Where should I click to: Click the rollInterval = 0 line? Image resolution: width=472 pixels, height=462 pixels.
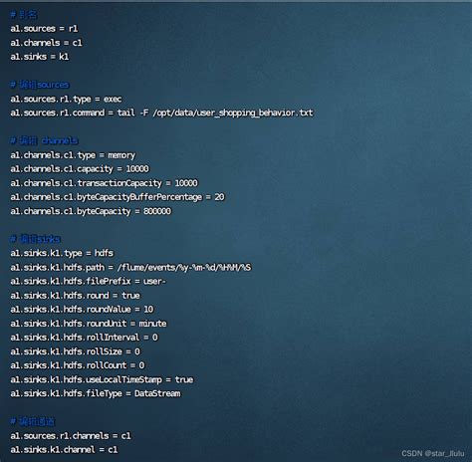(84, 338)
